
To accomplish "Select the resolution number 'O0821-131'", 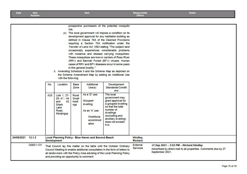I will [35, 145].
